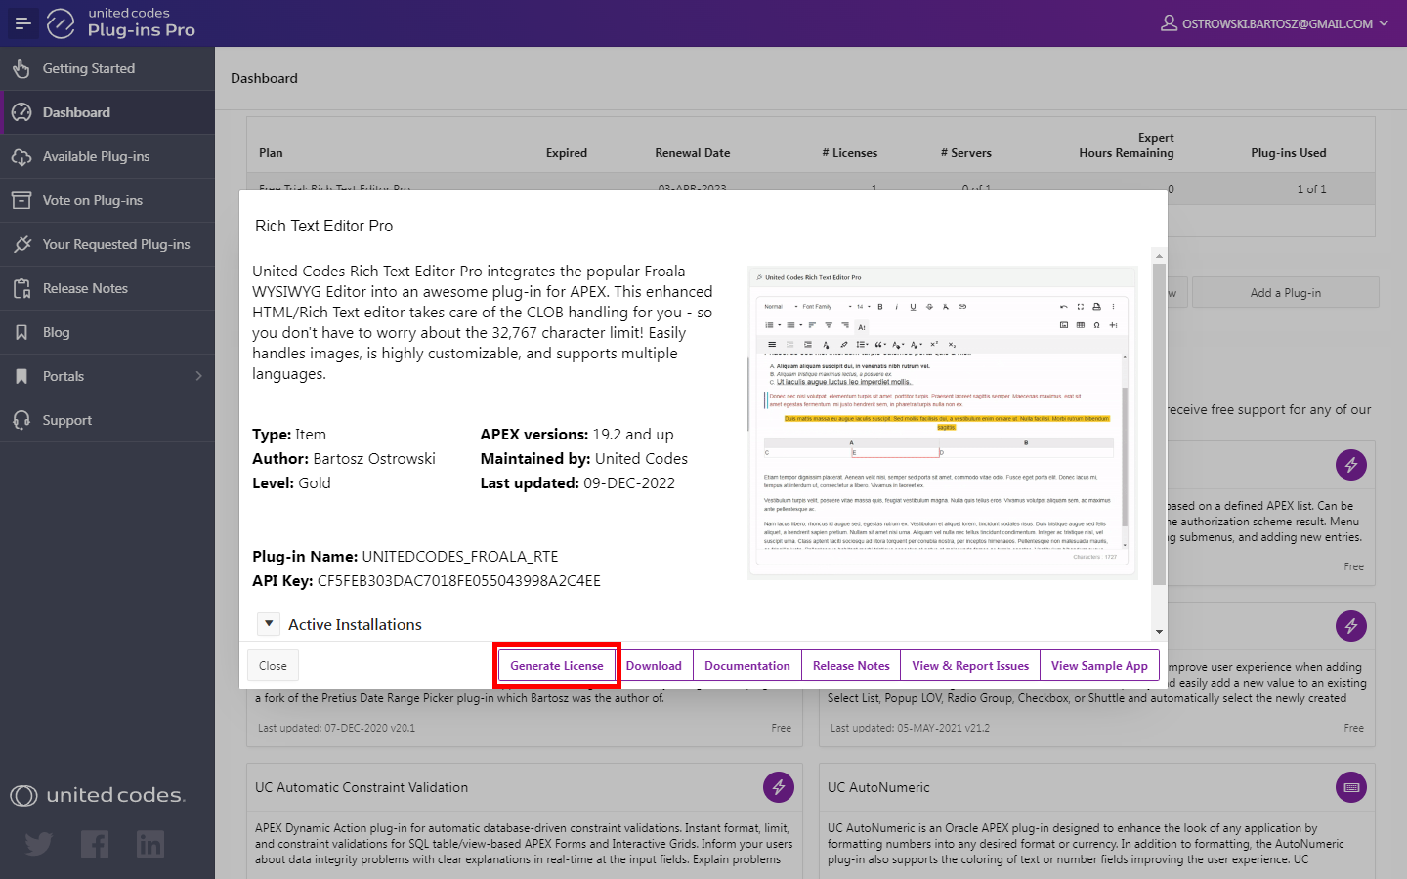Click the dialog scroll up arrow

(1160, 256)
